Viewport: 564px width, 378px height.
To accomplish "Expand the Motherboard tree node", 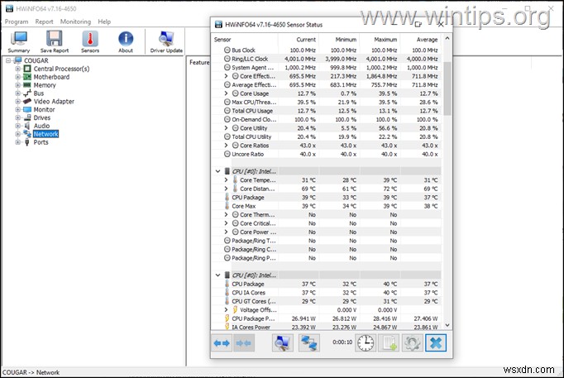I will (17, 77).
